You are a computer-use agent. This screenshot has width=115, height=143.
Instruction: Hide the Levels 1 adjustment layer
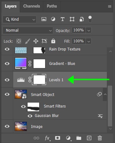(7, 80)
